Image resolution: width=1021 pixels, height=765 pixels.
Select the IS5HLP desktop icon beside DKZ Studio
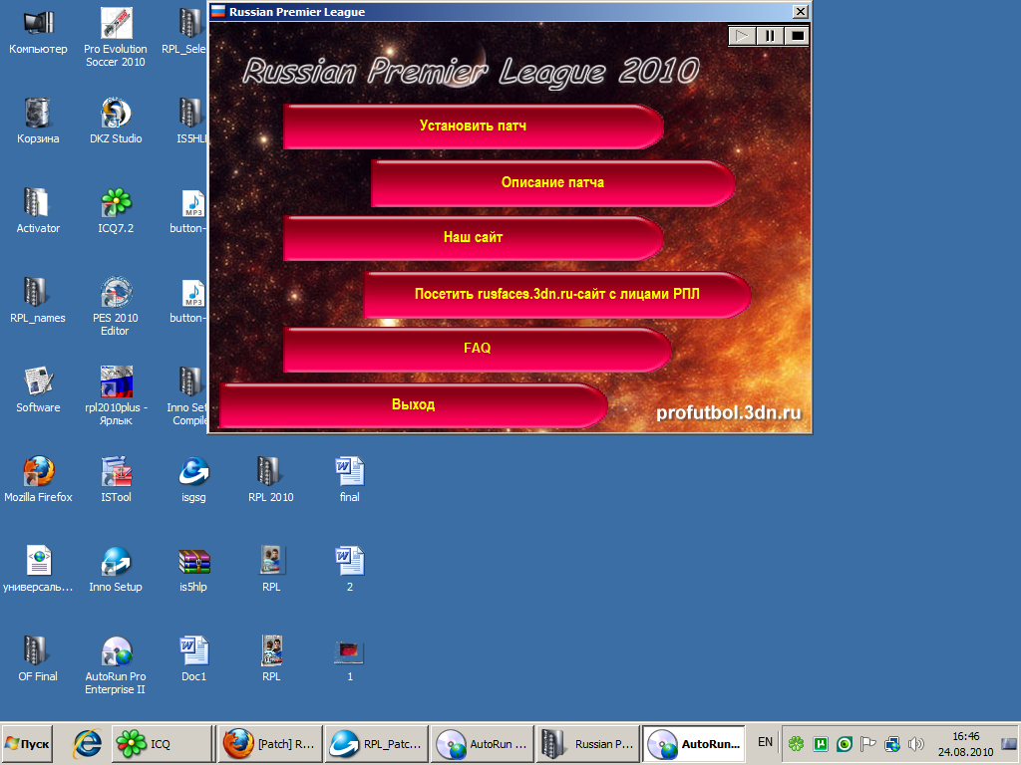click(x=191, y=121)
